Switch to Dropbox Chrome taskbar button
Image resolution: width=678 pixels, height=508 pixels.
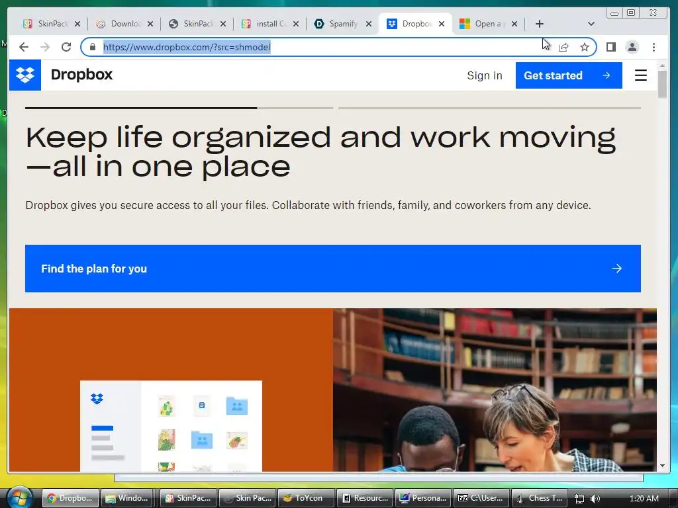pyautogui.click(x=70, y=498)
